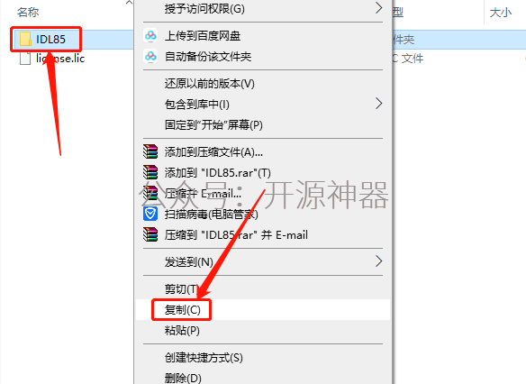Click WinRAR icon for 压缩到 IDL85.rar 并 E-mail

[150, 234]
